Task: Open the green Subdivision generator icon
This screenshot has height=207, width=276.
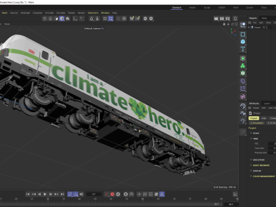Action: (x=243, y=58)
